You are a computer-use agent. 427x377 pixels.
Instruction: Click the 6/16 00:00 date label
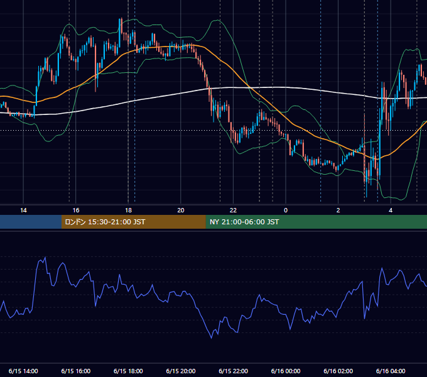coord(286,371)
